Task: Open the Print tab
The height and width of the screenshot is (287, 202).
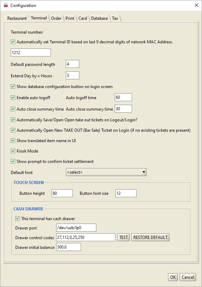Action: pyautogui.click(x=70, y=18)
